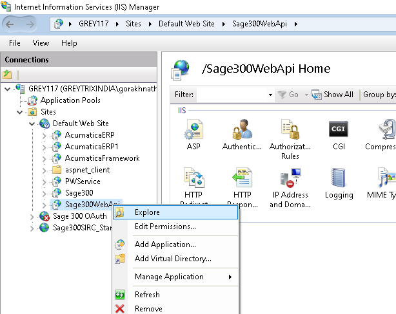The width and height of the screenshot is (396, 314).
Task: Click the Sites folder icon
Action: click(32, 112)
